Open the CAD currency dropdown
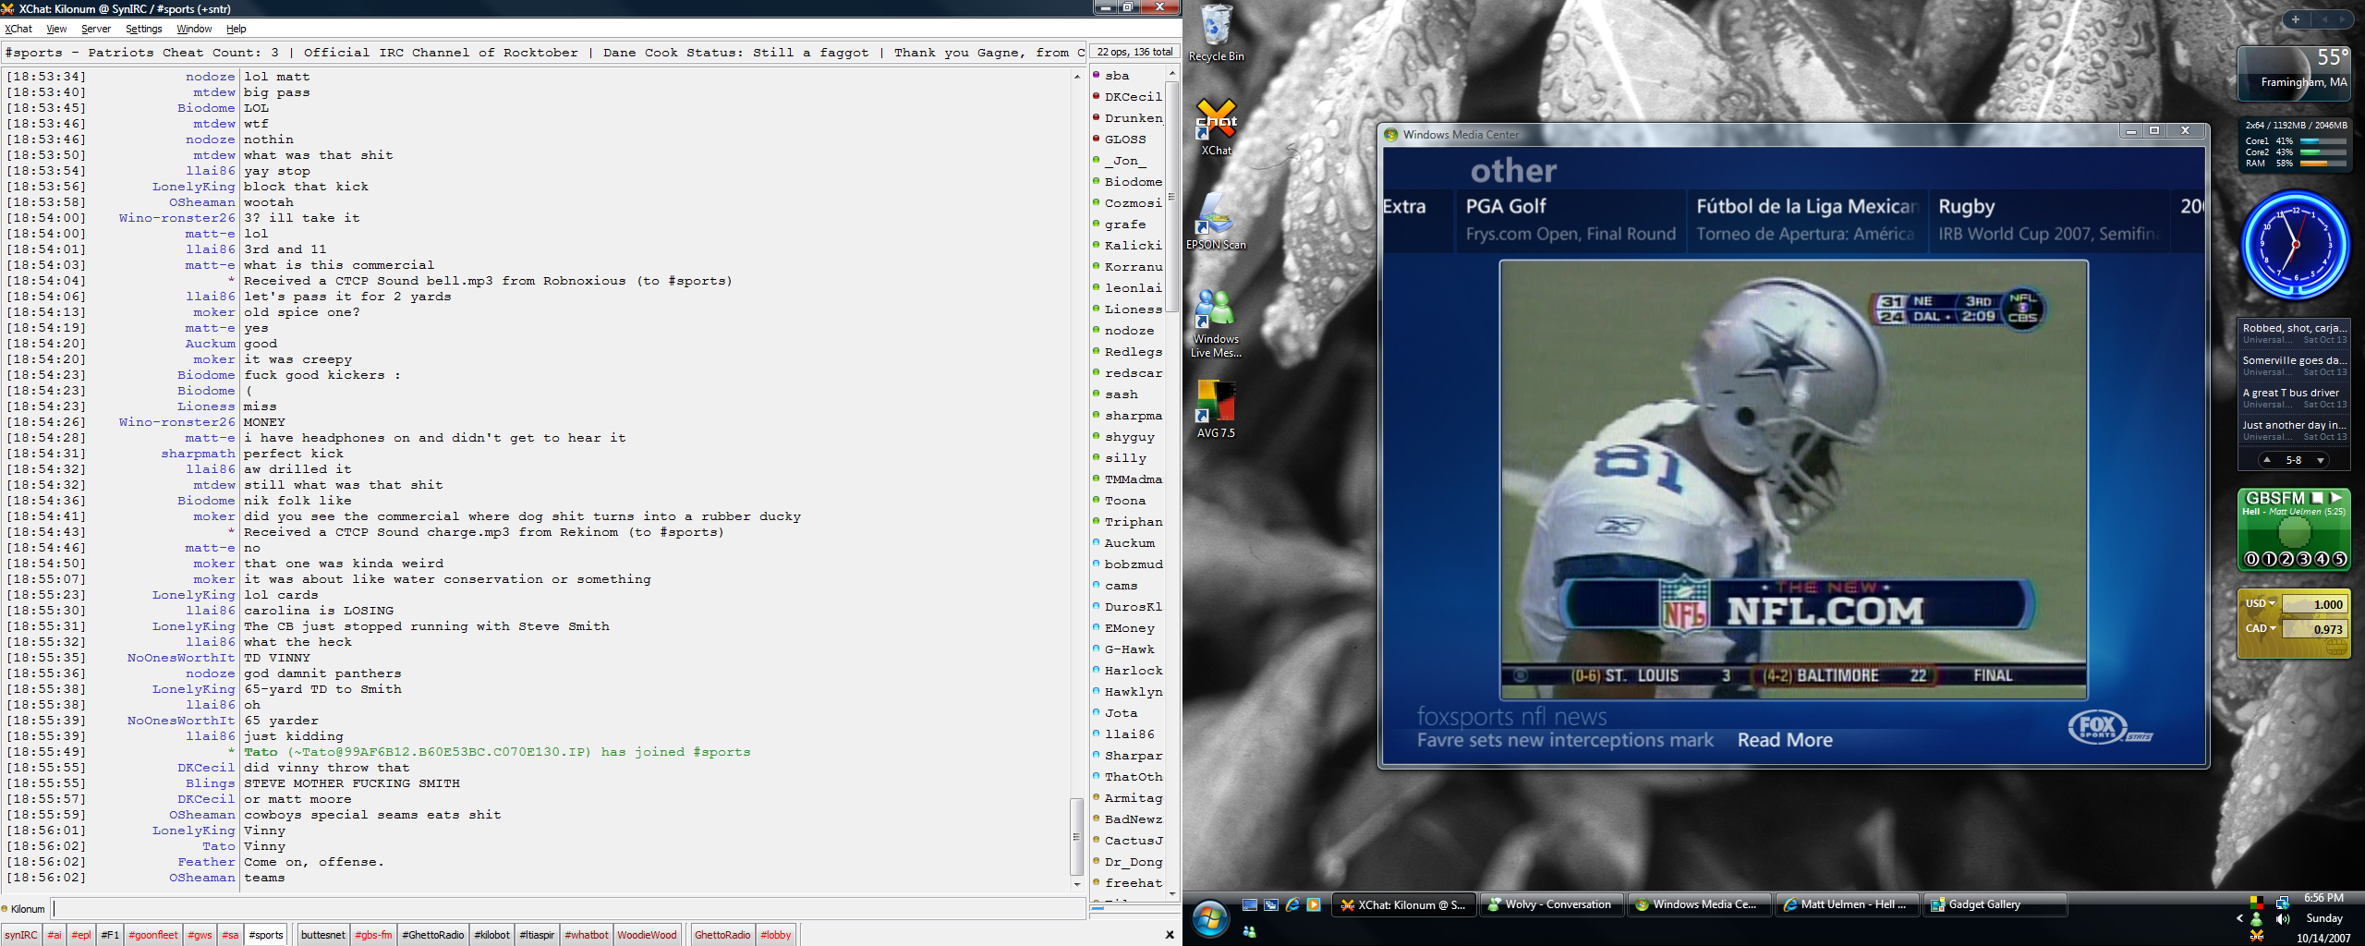 (2261, 628)
